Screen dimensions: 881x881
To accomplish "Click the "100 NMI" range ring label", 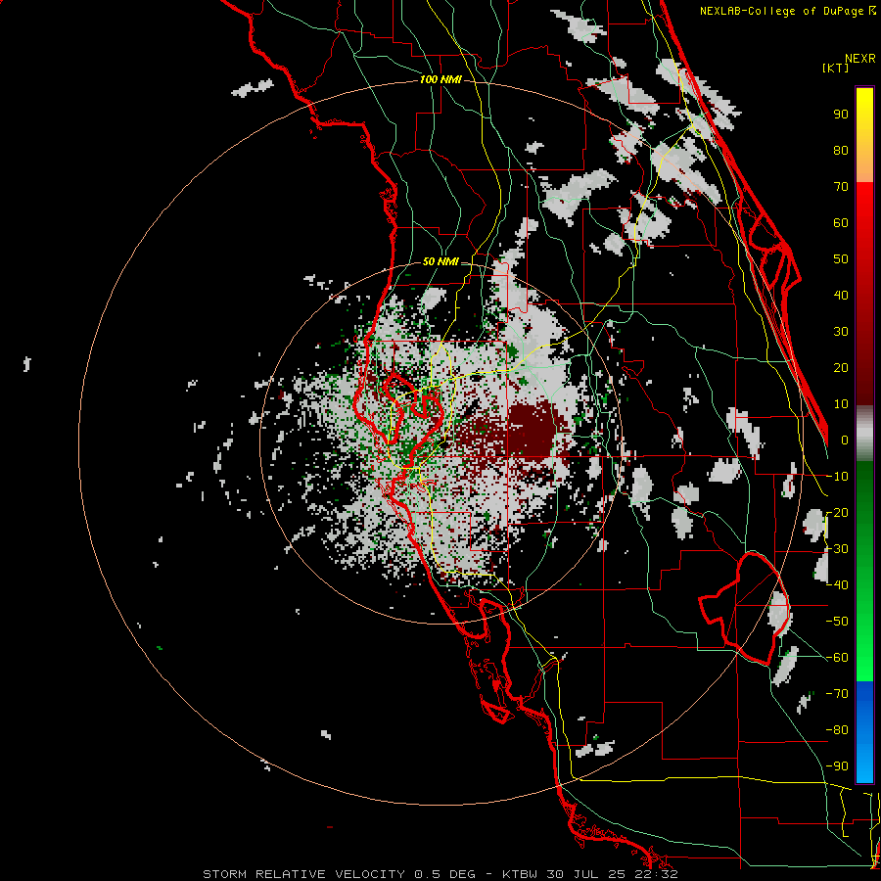I will (x=440, y=80).
